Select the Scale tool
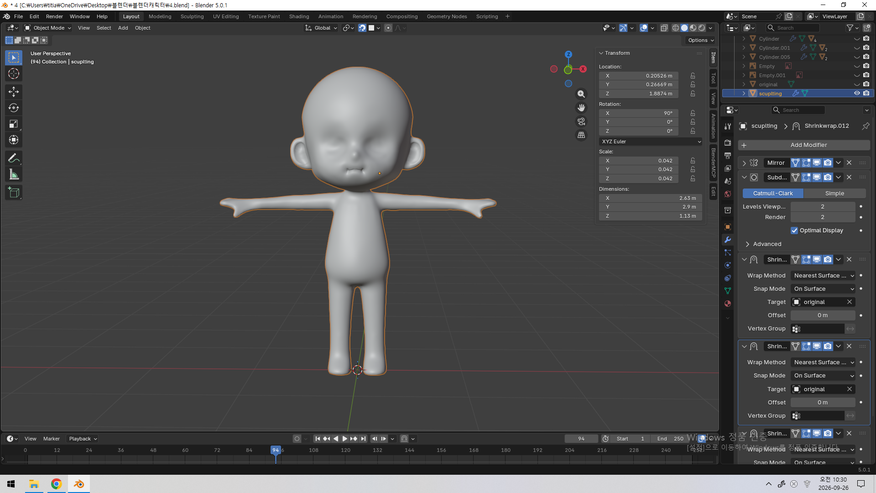Image resolution: width=876 pixels, height=493 pixels. pos(14,124)
